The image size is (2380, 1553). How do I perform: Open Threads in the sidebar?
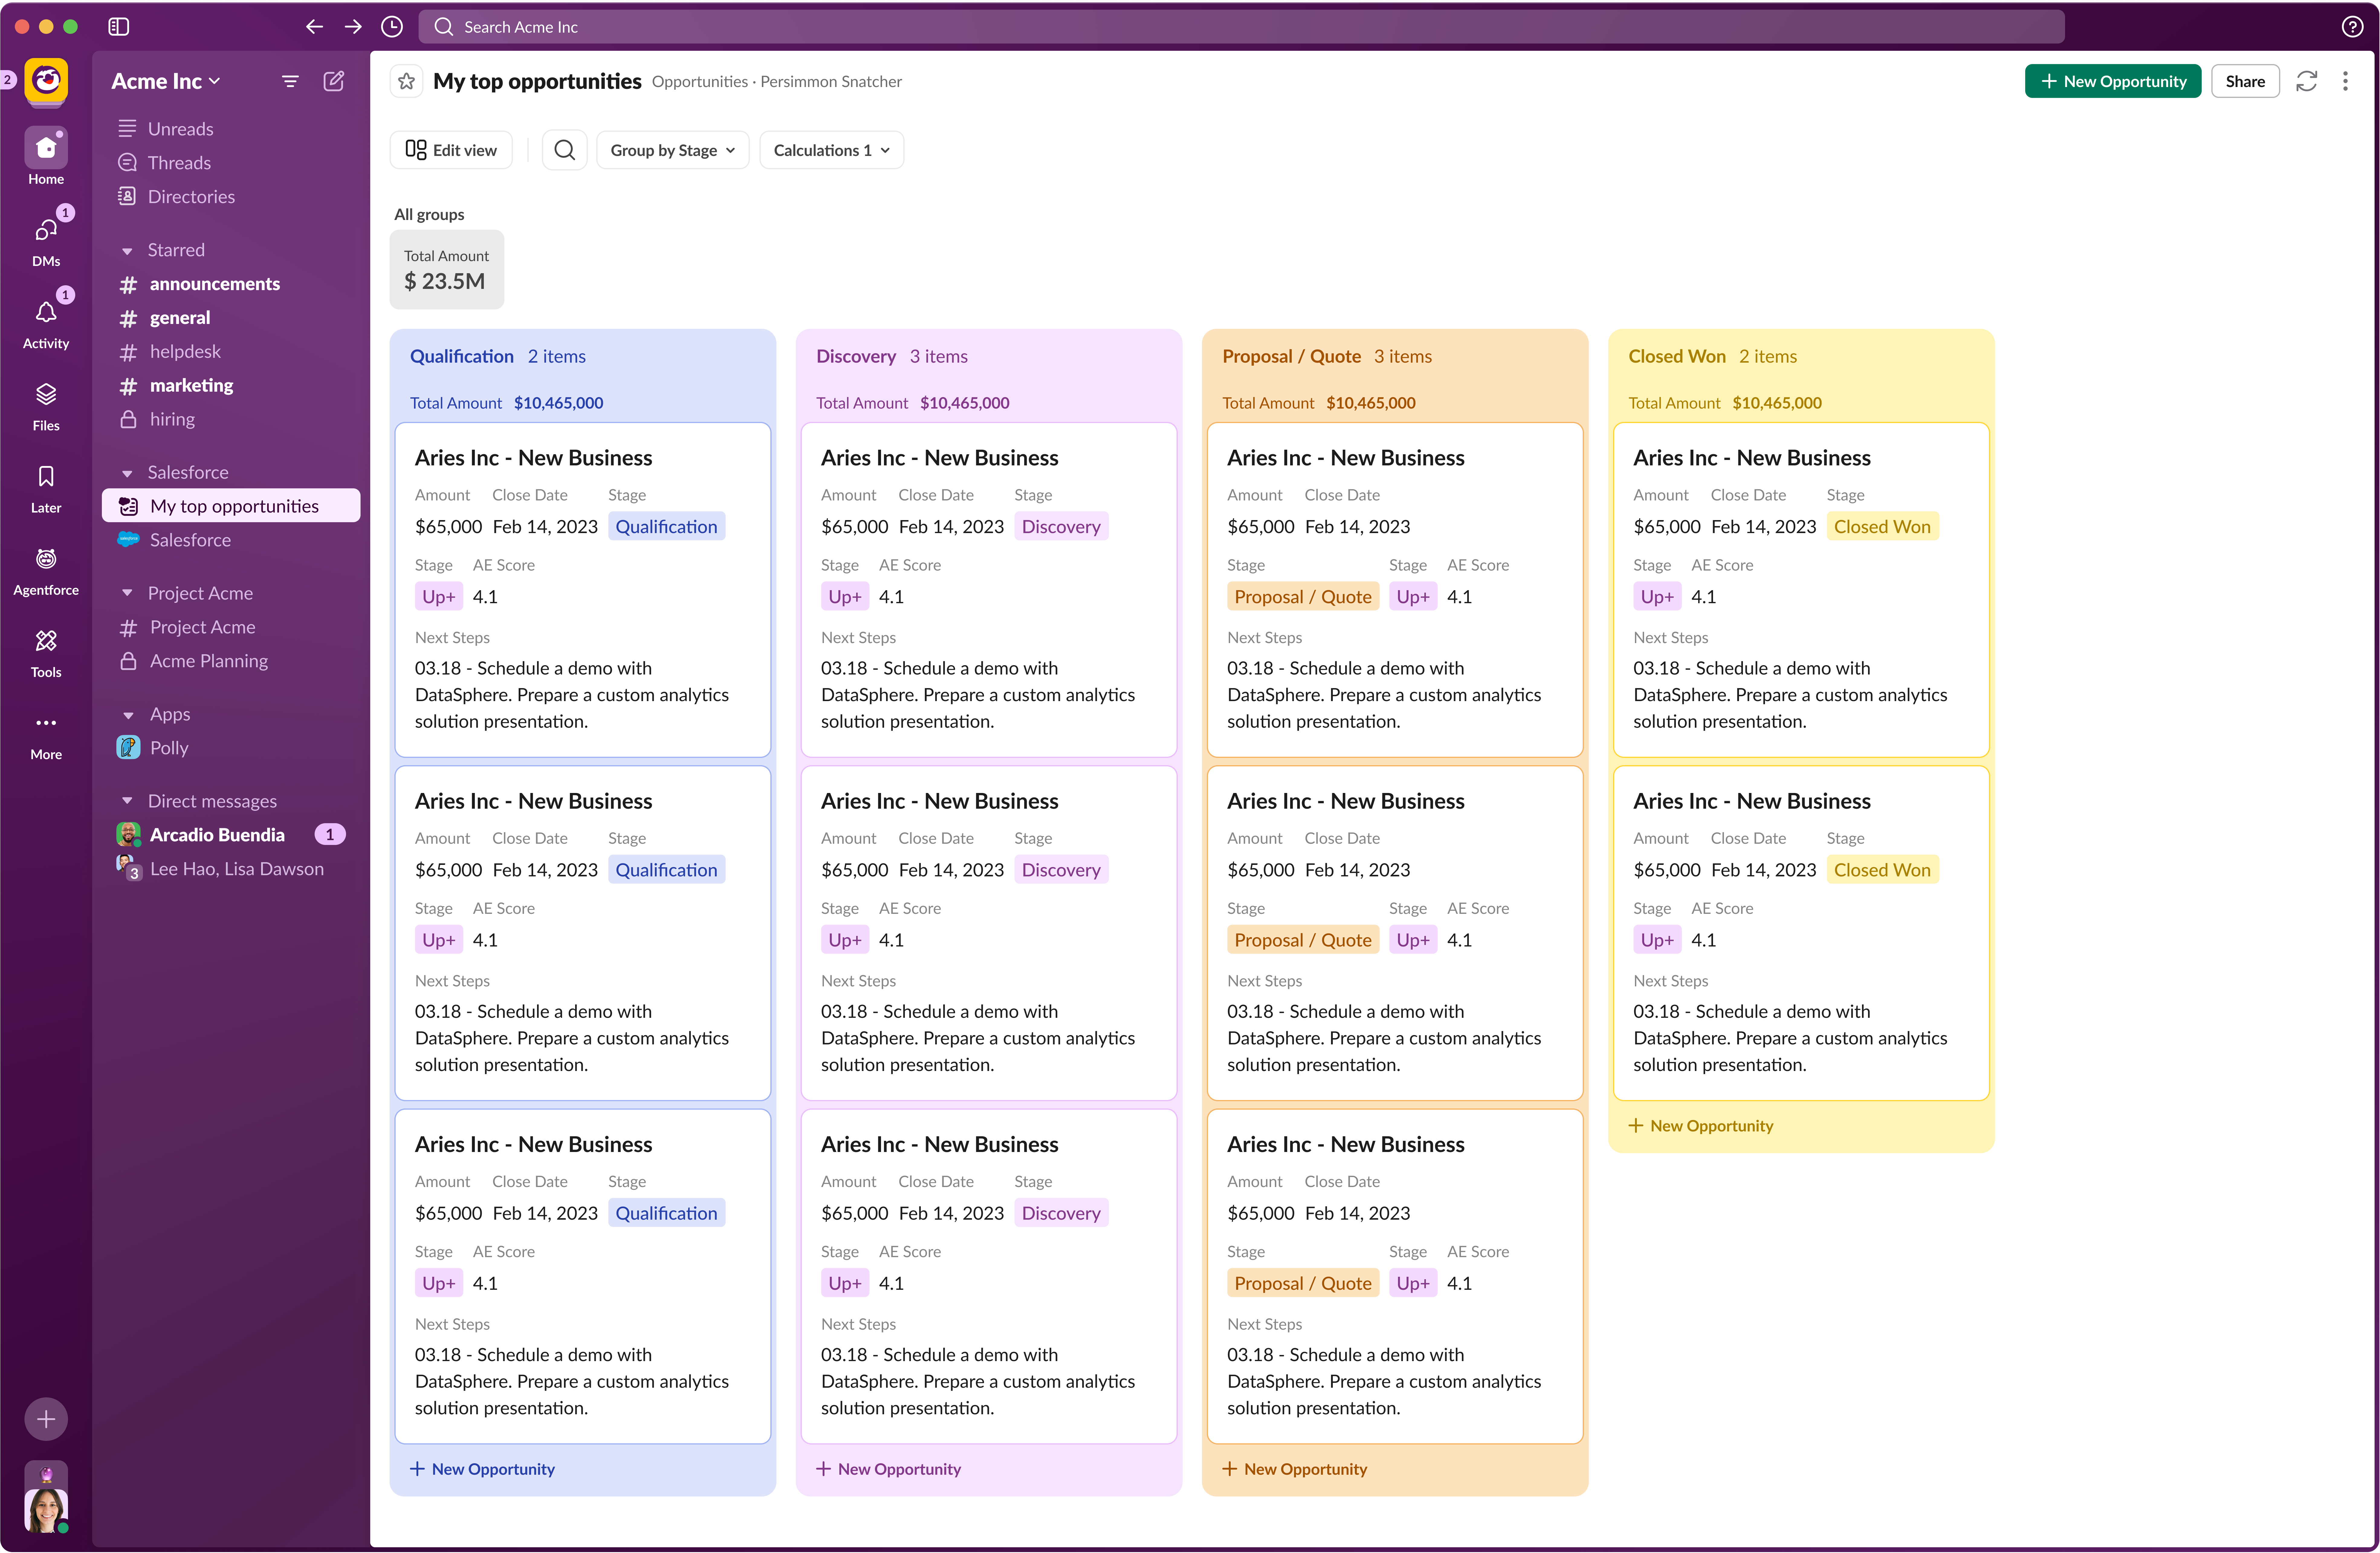[231, 163]
